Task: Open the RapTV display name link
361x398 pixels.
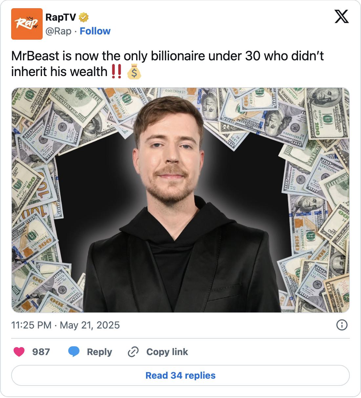Action: pos(60,16)
